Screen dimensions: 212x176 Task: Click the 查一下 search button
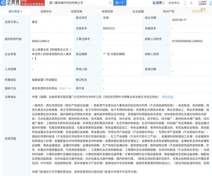120,3
